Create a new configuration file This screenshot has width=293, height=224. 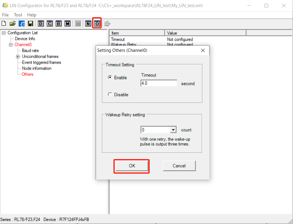[4, 23]
